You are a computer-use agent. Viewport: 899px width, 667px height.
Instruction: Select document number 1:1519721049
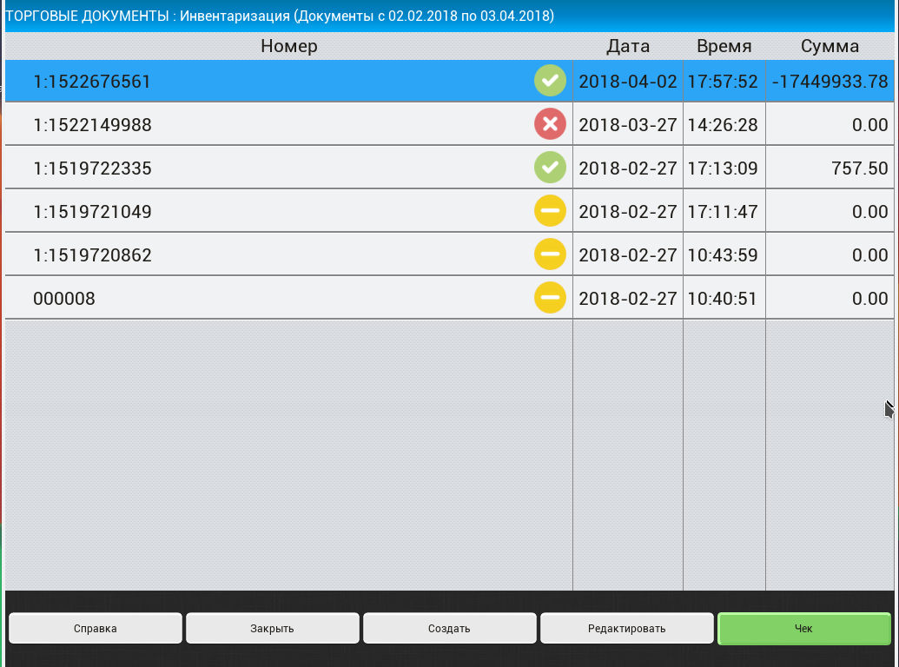click(x=92, y=212)
